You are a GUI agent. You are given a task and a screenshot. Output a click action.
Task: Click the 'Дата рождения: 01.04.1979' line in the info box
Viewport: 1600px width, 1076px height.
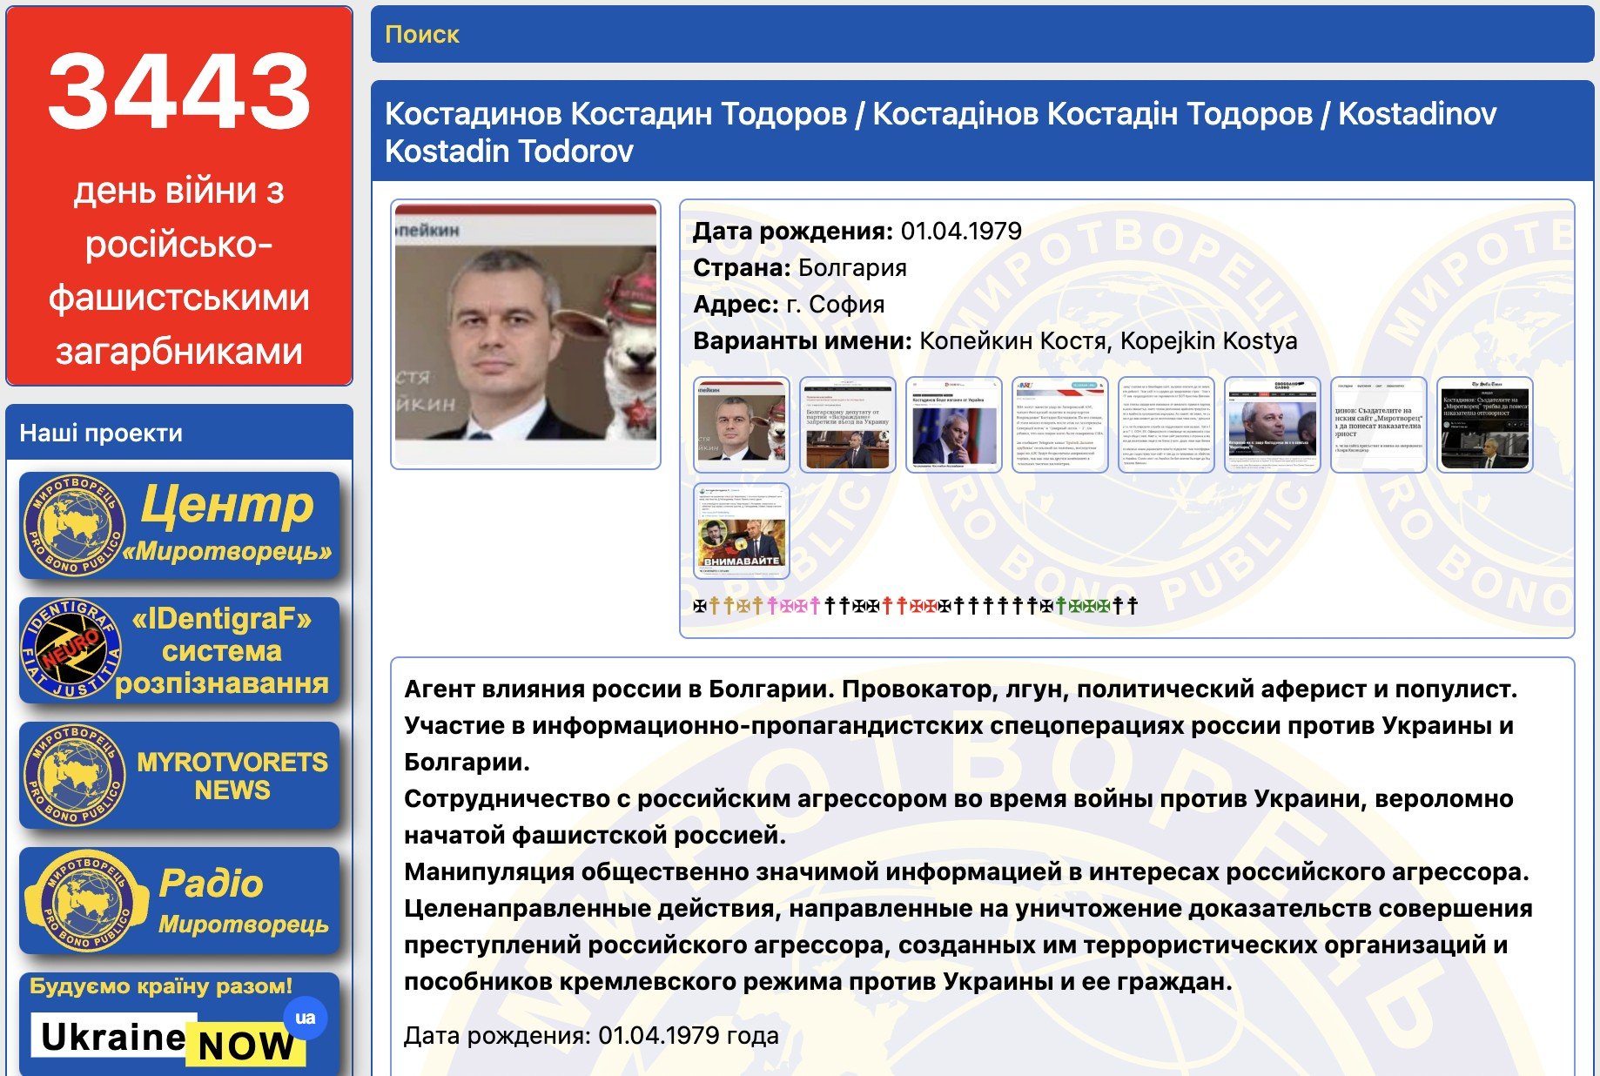click(857, 231)
